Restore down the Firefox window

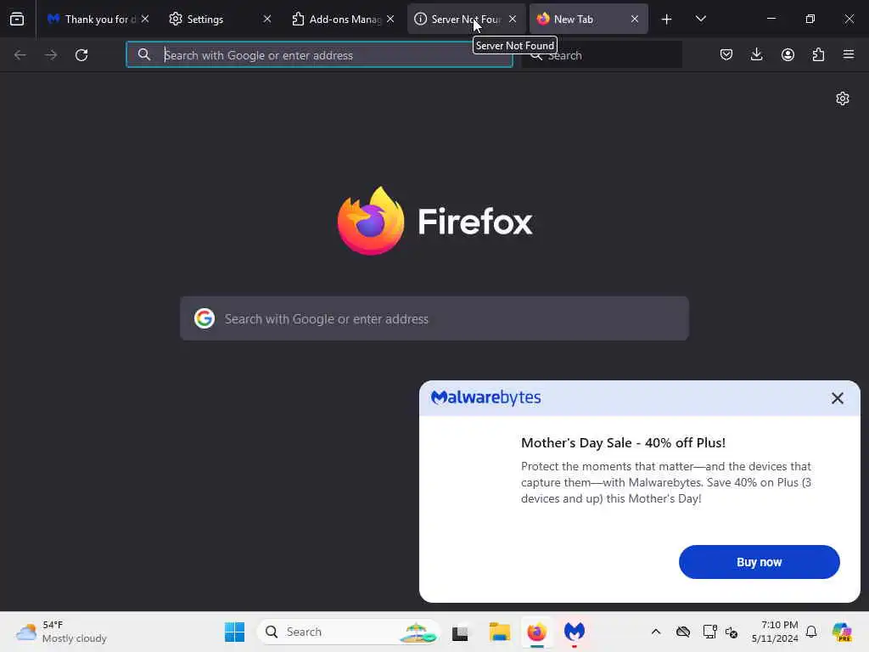[810, 19]
